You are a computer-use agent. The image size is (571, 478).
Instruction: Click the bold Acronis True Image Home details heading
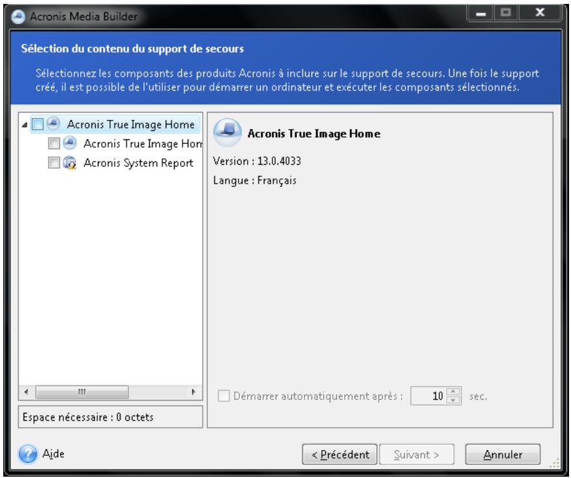(x=314, y=134)
